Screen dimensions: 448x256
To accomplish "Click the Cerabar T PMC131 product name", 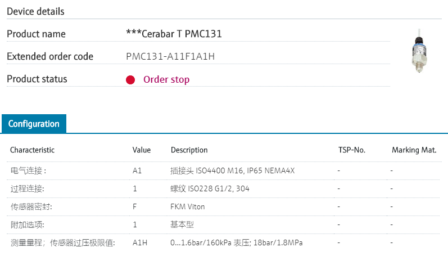I will click(x=174, y=34).
